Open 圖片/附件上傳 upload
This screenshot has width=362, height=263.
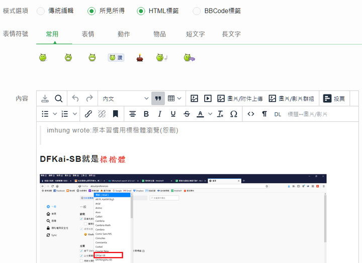[240, 99]
